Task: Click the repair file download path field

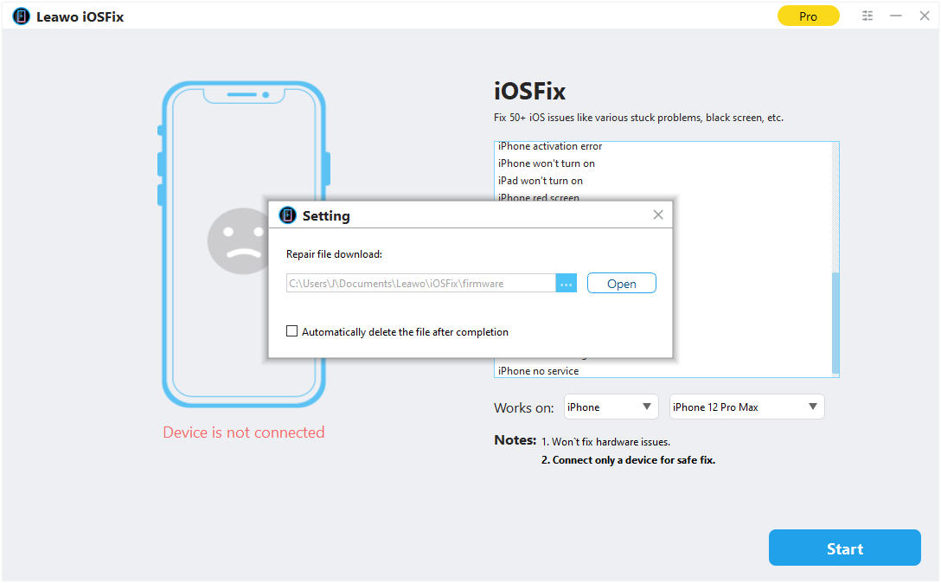Action: [420, 284]
